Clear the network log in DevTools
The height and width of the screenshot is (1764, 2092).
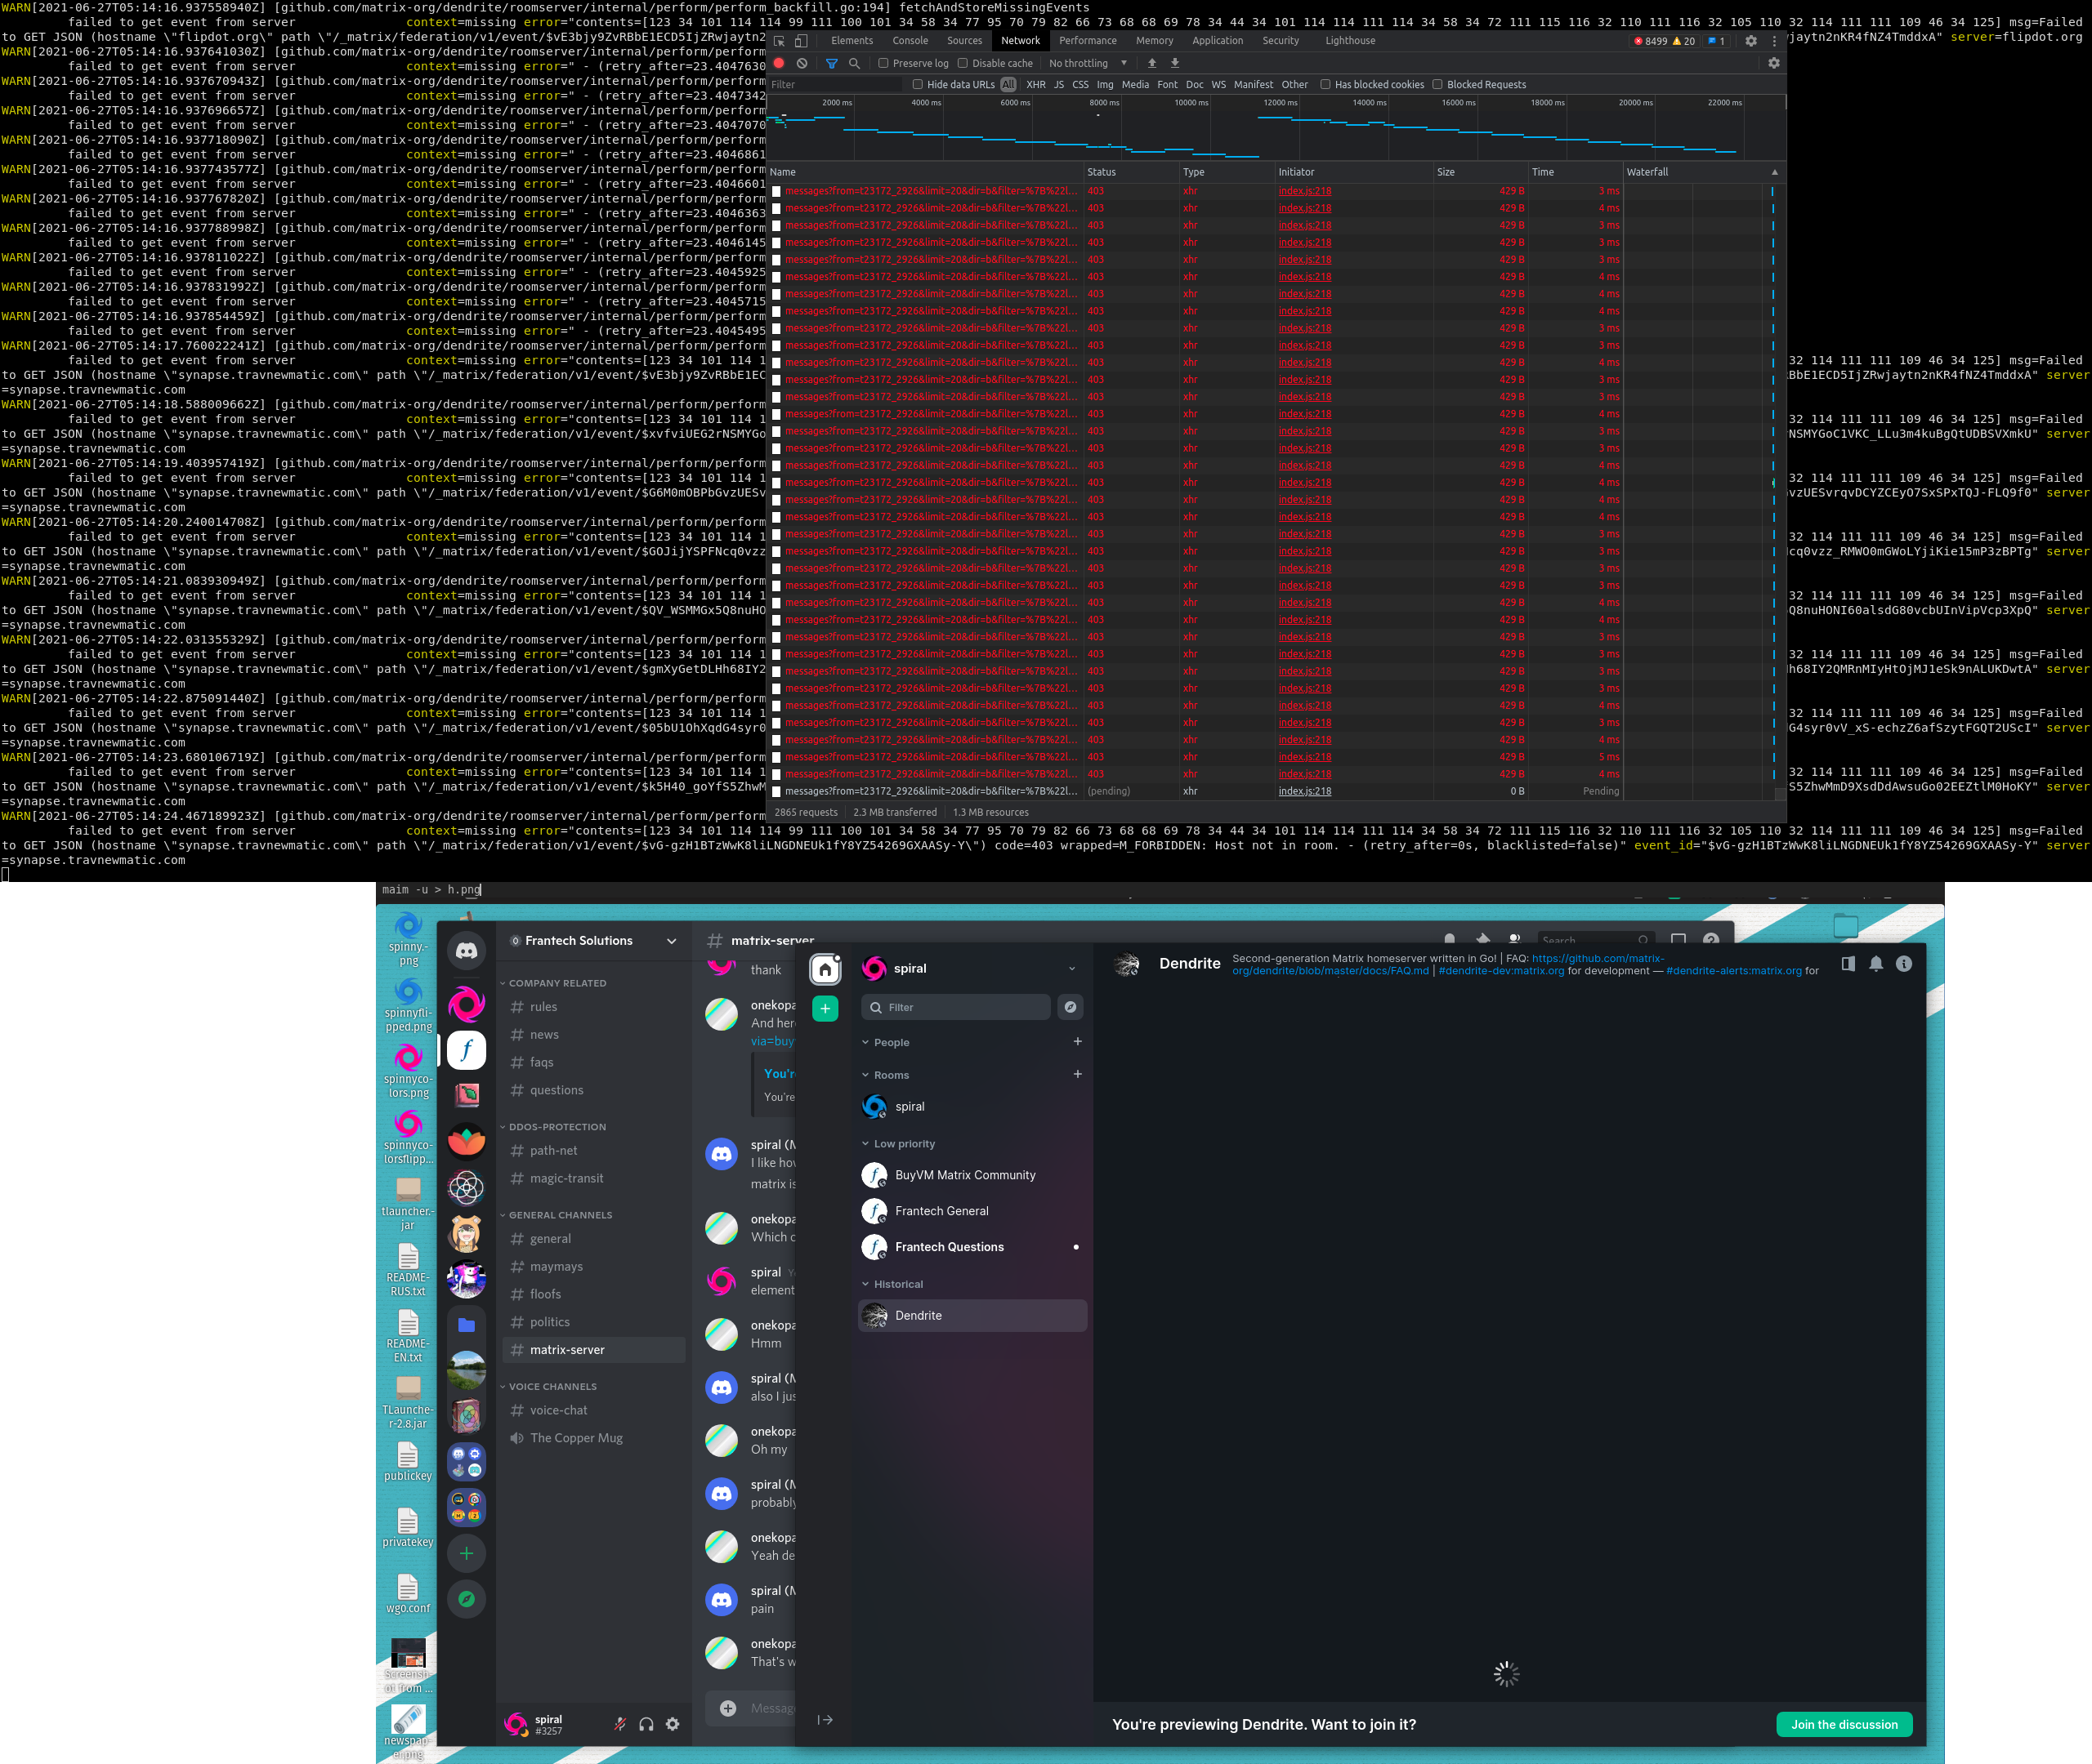coord(802,63)
